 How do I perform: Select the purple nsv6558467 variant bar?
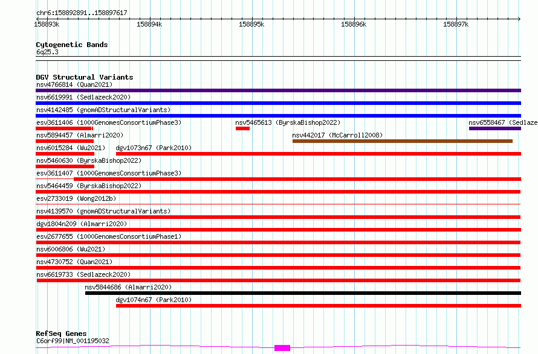point(495,128)
